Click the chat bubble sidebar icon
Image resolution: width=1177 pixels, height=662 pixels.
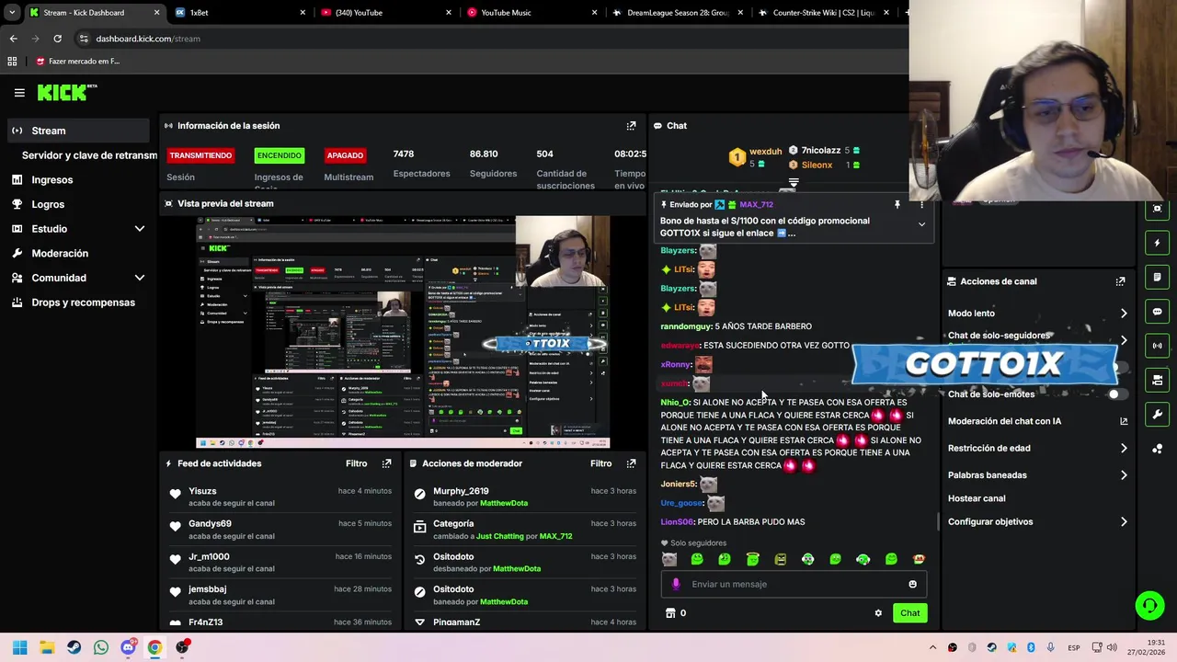[x=1157, y=312]
